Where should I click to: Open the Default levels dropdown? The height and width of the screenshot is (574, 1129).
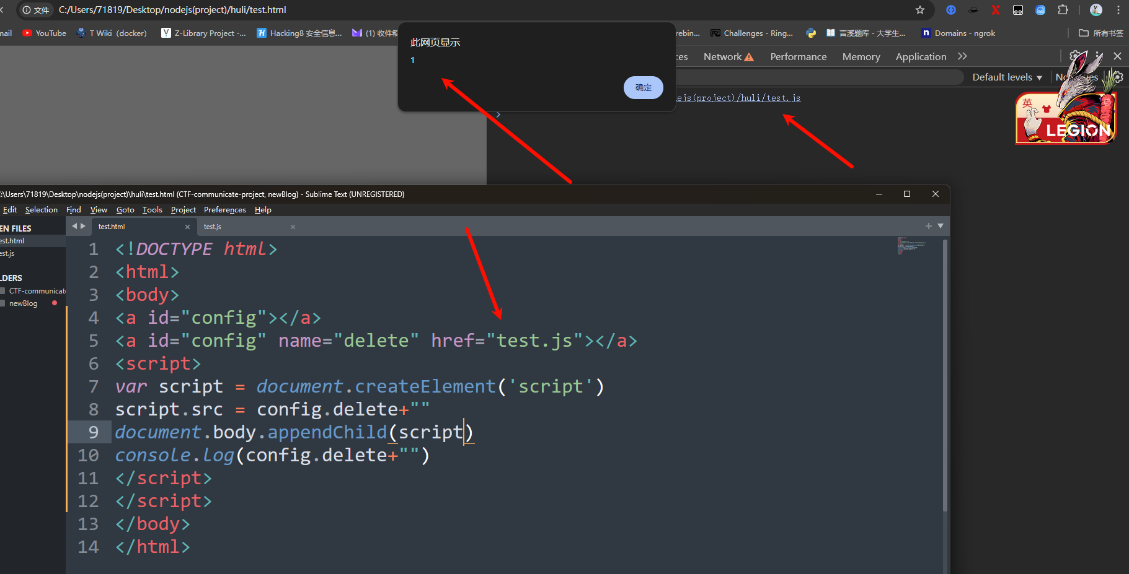pyautogui.click(x=1007, y=77)
